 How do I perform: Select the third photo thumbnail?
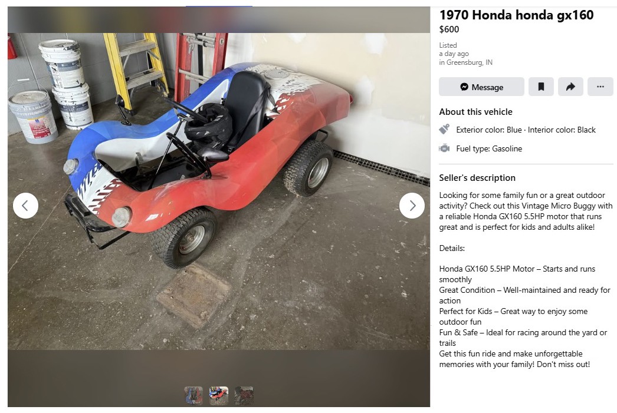[244, 395]
